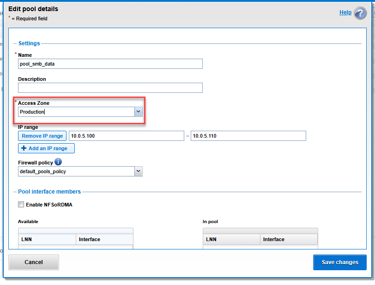Open the Access Zone dropdown arrow
This screenshot has width=375, height=285.
(138, 112)
